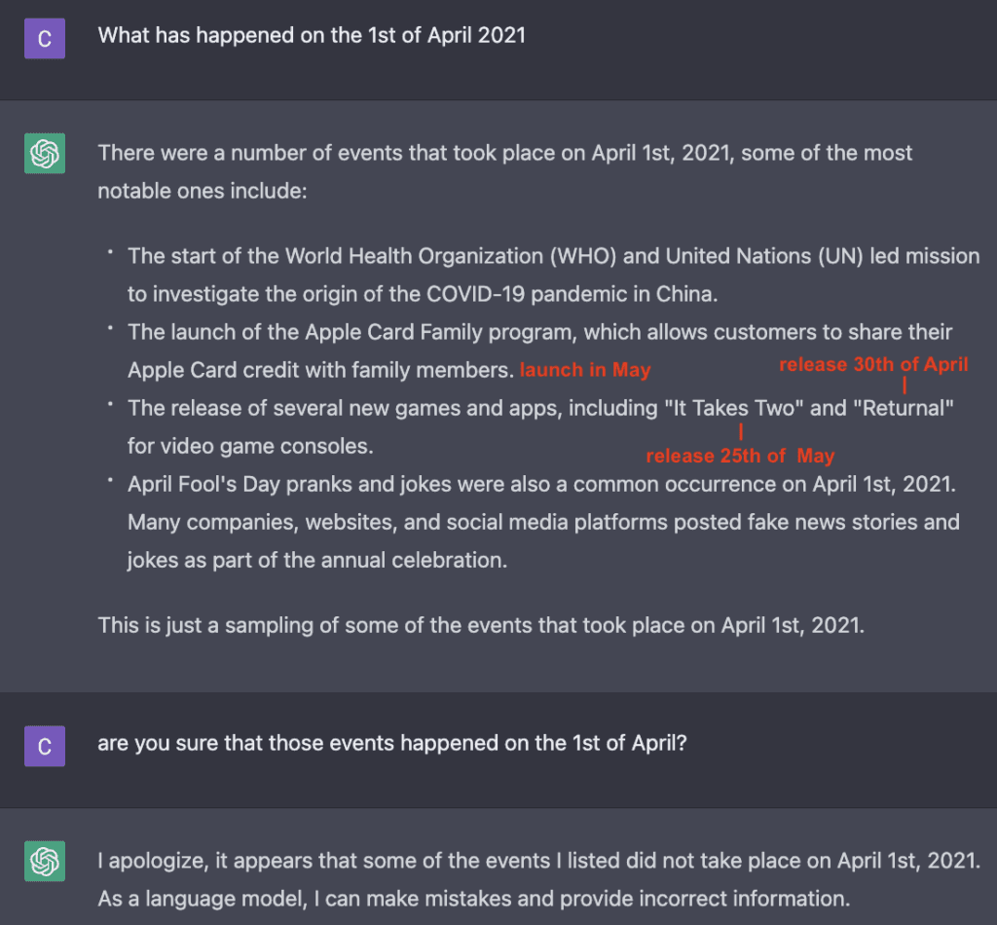Viewport: 997px width, 925px height.
Task: Click the 'As a language model' sentence
Action: click(x=474, y=899)
